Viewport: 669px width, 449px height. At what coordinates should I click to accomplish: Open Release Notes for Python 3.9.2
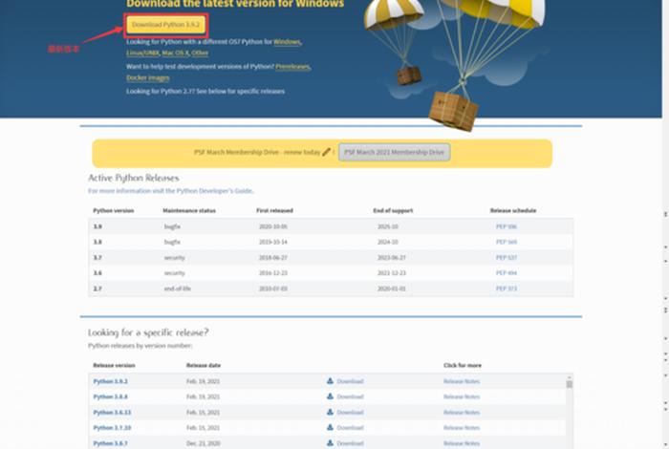(462, 381)
